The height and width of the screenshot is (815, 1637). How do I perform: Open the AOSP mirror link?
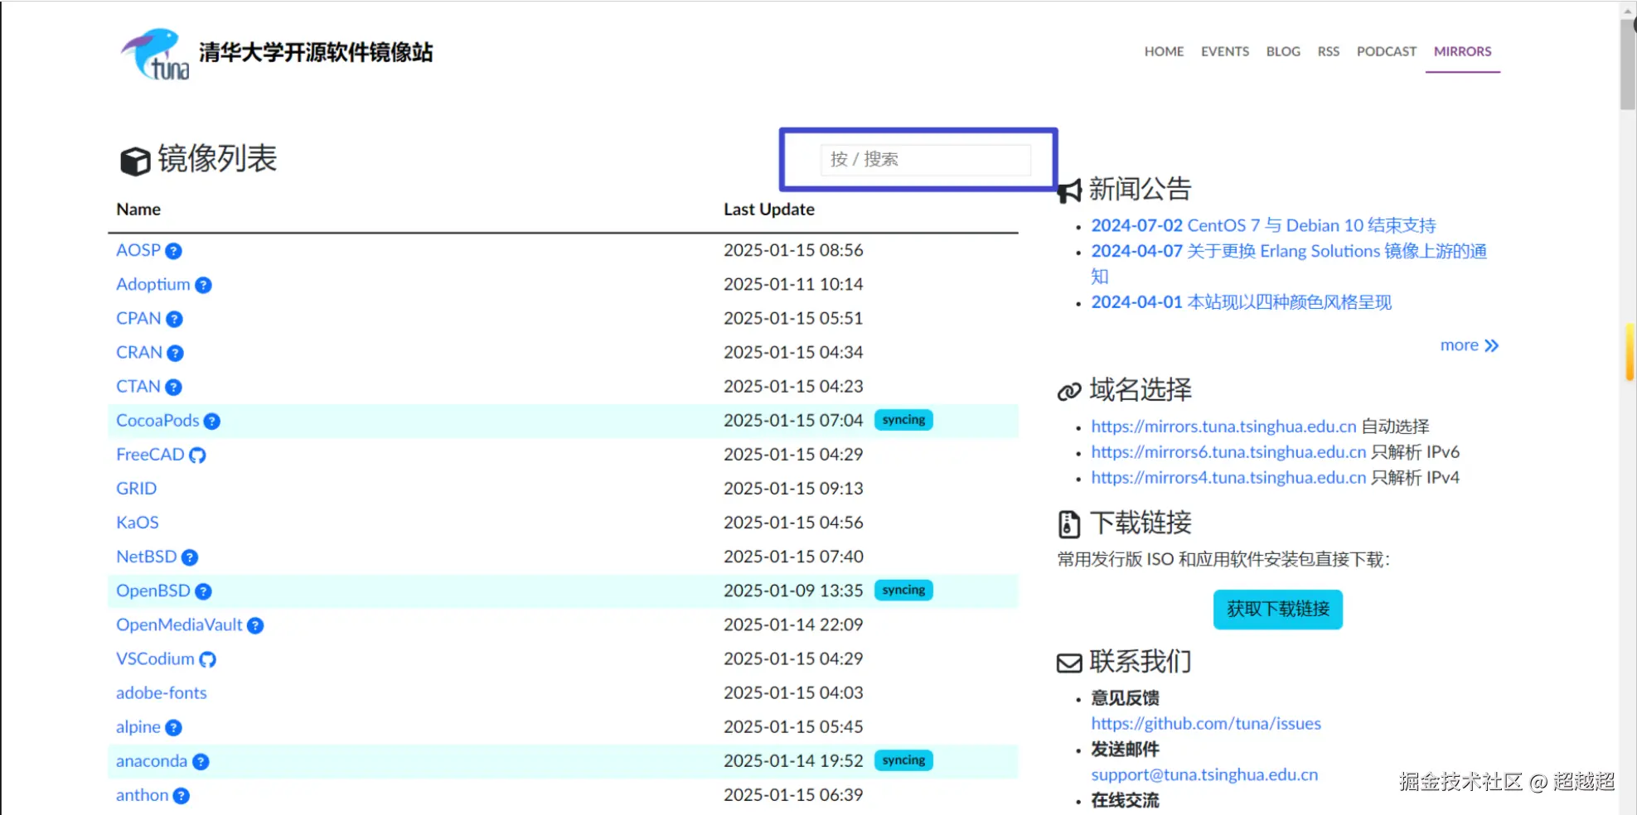138,250
